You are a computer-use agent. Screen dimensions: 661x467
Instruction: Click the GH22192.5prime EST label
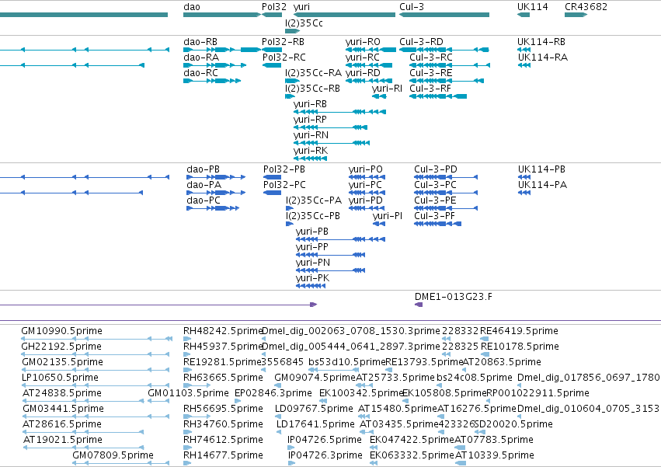(61, 347)
